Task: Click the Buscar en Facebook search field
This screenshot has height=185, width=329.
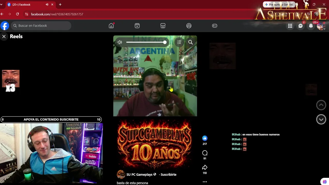Action: [41, 26]
